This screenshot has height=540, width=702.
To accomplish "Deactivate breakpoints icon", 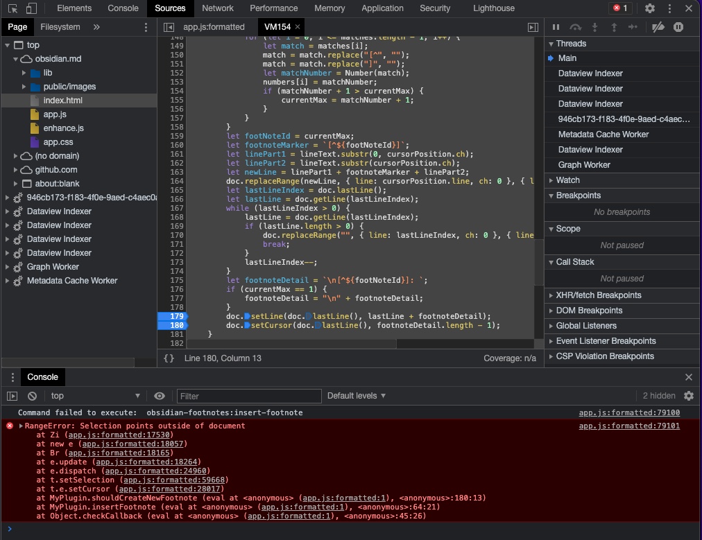I will click(658, 27).
